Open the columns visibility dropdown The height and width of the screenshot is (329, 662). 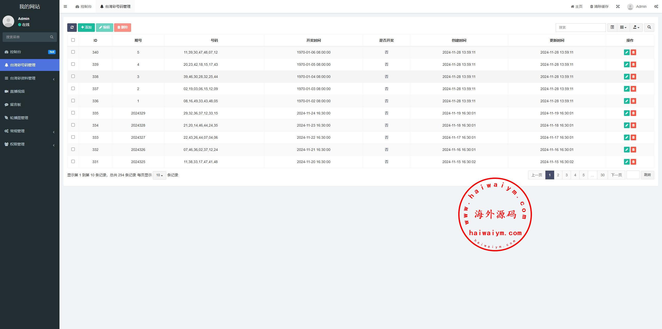pyautogui.click(x=623, y=27)
